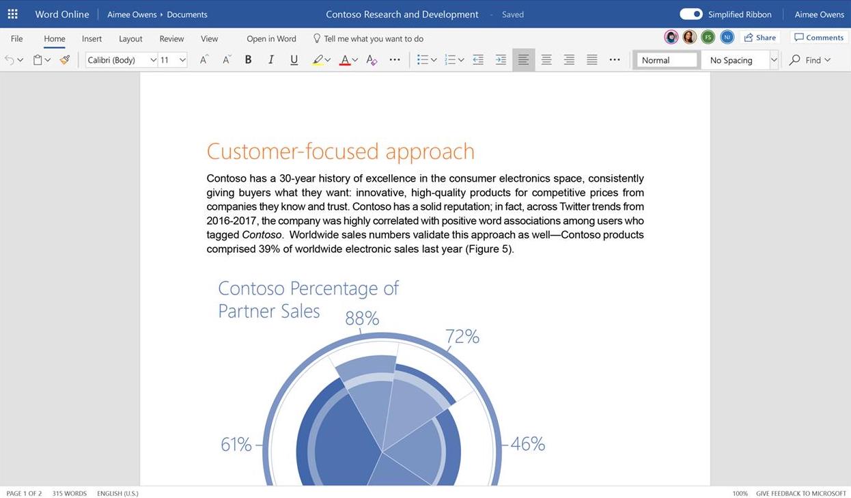Click the document title Contoso Research and Development
Image resolution: width=851 pixels, height=498 pixels.
(402, 14)
